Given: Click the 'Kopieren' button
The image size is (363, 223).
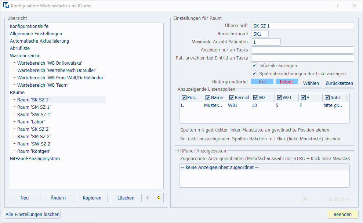Looking at the screenshot, I should click(92, 198).
